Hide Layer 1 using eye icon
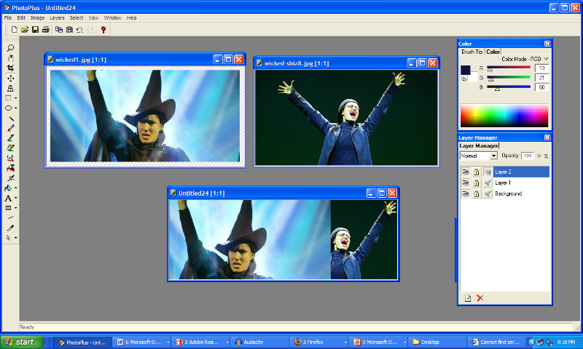 [466, 182]
